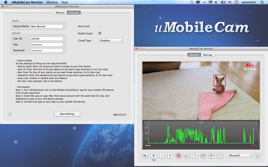Open the help question mark button

point(10,114)
